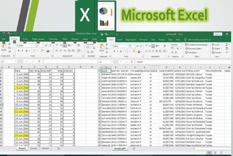Open General number format dropdown in sample.pe01
The width and height of the screenshot is (233, 156).
[x=181, y=45]
